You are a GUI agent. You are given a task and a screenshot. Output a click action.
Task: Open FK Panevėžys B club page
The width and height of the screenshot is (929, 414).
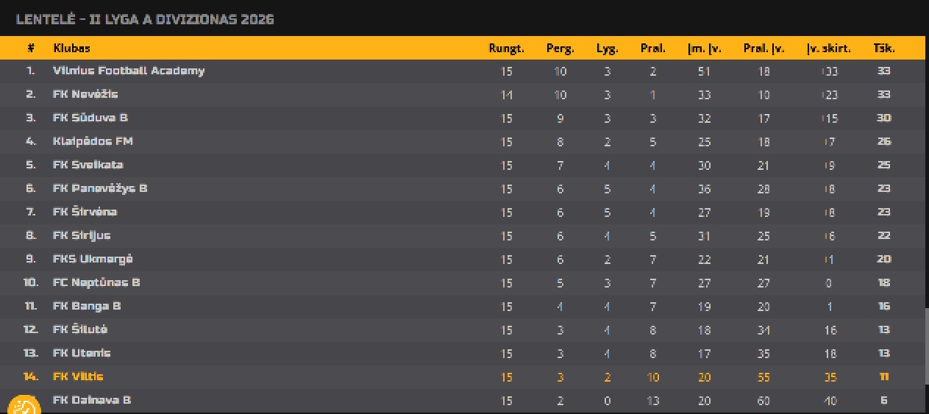click(x=100, y=188)
